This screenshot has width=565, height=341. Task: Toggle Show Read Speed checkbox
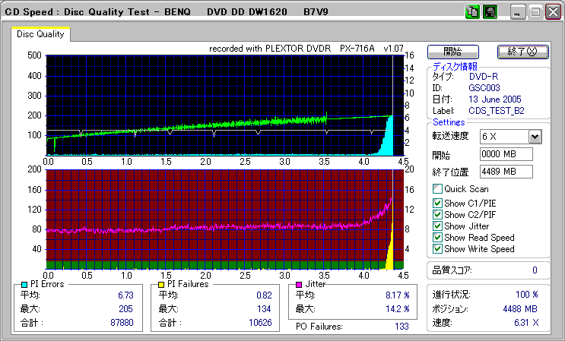click(x=437, y=238)
